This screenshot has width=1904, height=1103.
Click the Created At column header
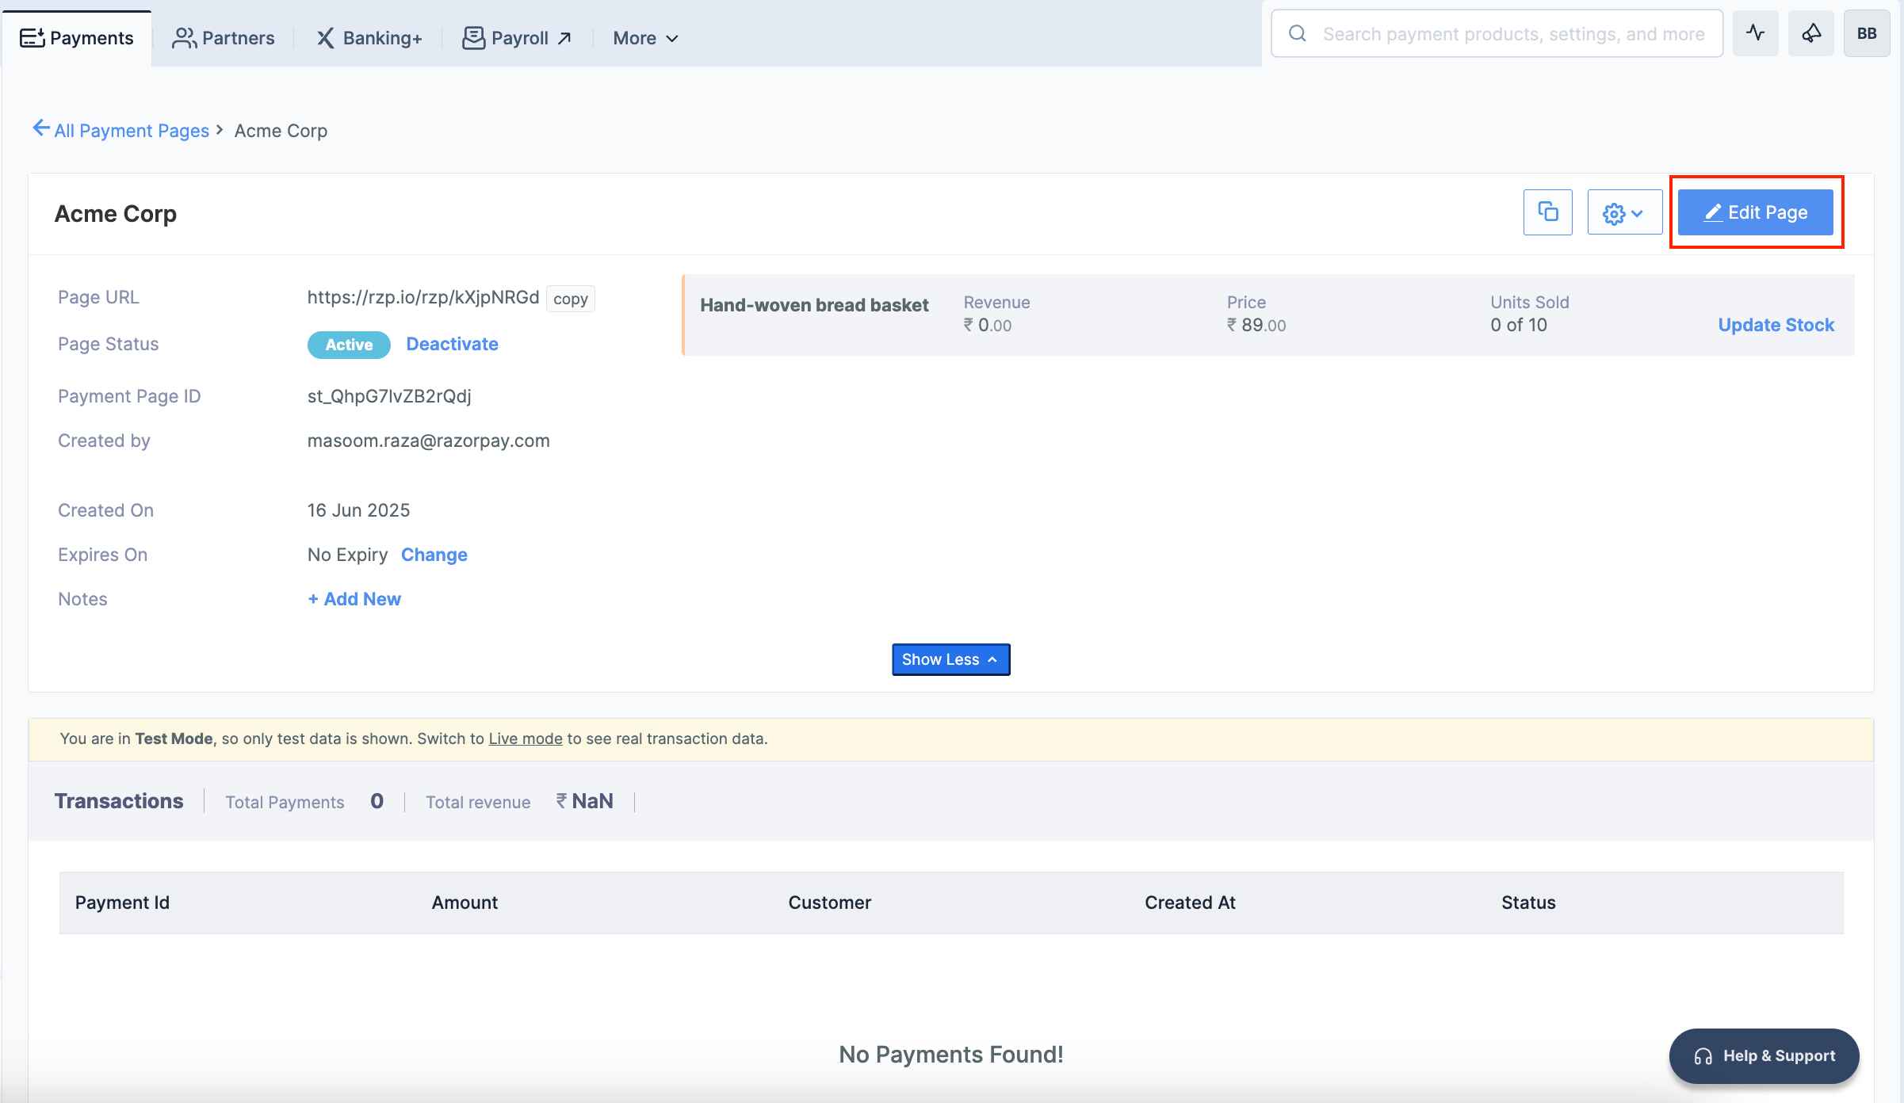pyautogui.click(x=1190, y=903)
